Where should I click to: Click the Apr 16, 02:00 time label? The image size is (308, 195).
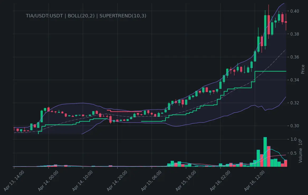click(x=220, y=181)
